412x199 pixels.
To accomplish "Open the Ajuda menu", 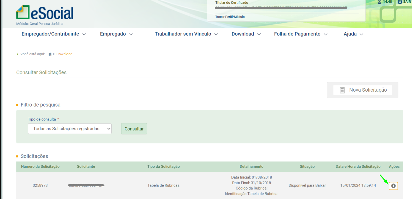I will [x=353, y=34].
